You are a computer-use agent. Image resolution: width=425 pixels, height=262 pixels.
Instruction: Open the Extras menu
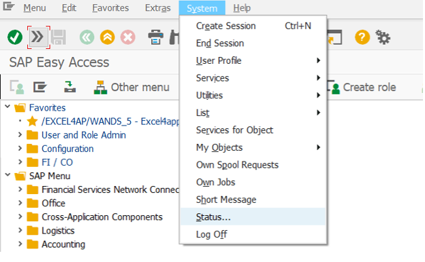coord(158,8)
